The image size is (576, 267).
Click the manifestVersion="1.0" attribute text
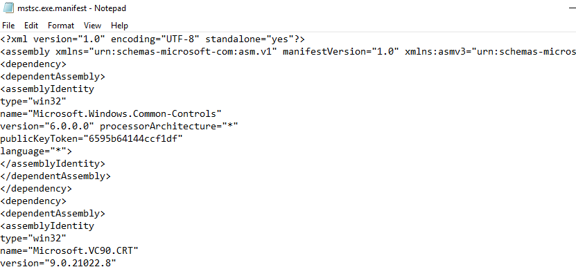340,51
